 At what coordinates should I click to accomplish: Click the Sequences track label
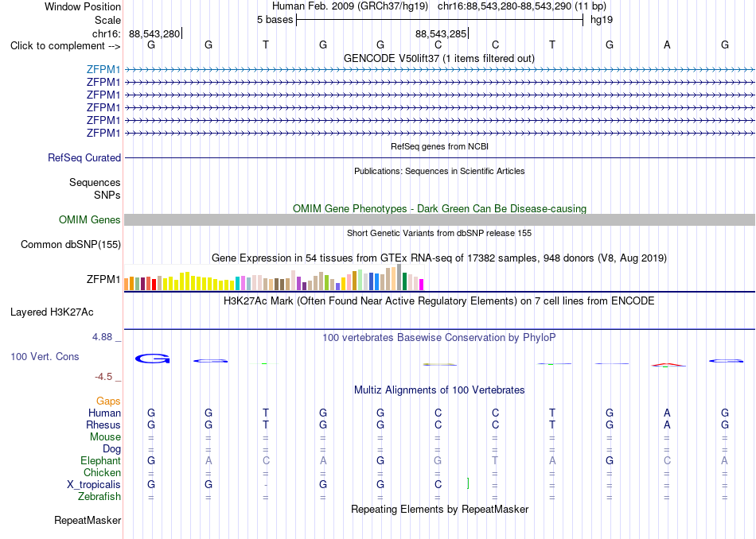click(x=95, y=183)
